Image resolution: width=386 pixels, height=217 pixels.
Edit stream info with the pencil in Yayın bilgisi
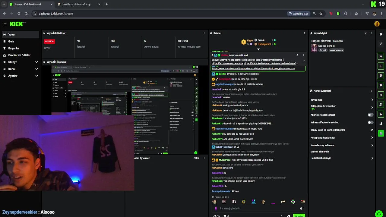coord(365,33)
